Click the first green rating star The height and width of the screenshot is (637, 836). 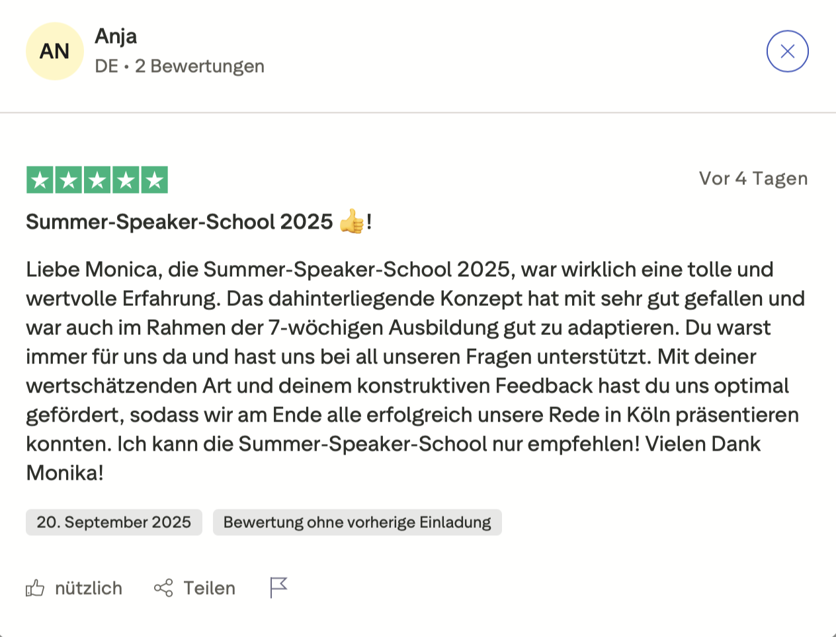click(40, 180)
